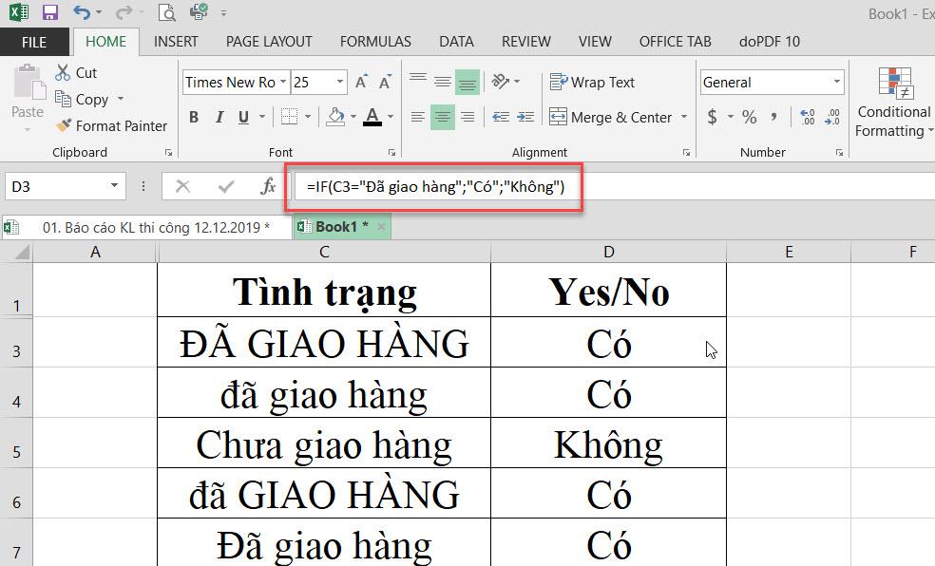This screenshot has height=566, width=935.
Task: Open the red Font Color swatch
Action: [x=371, y=117]
